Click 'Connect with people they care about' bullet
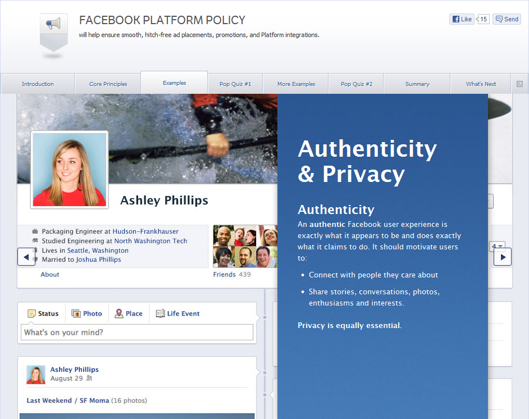Viewport: 529px width, 419px height. click(x=373, y=275)
